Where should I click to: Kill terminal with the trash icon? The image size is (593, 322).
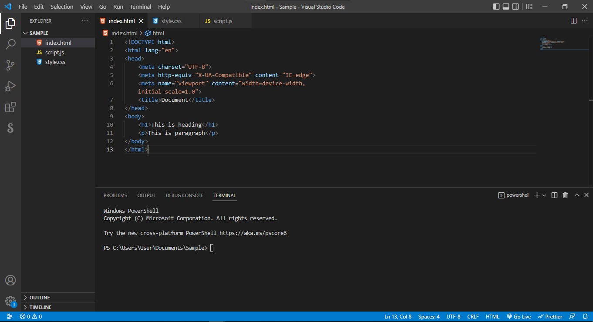tap(565, 195)
